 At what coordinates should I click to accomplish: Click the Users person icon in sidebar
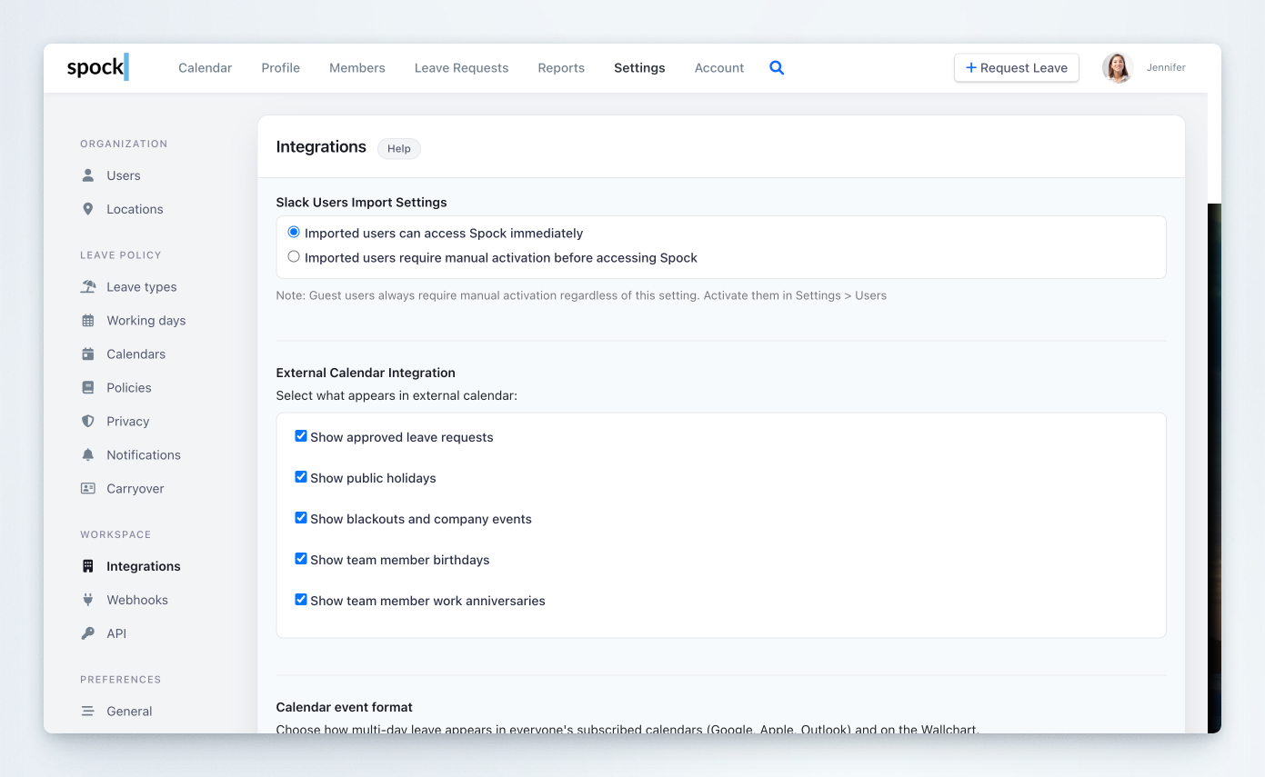tap(88, 175)
